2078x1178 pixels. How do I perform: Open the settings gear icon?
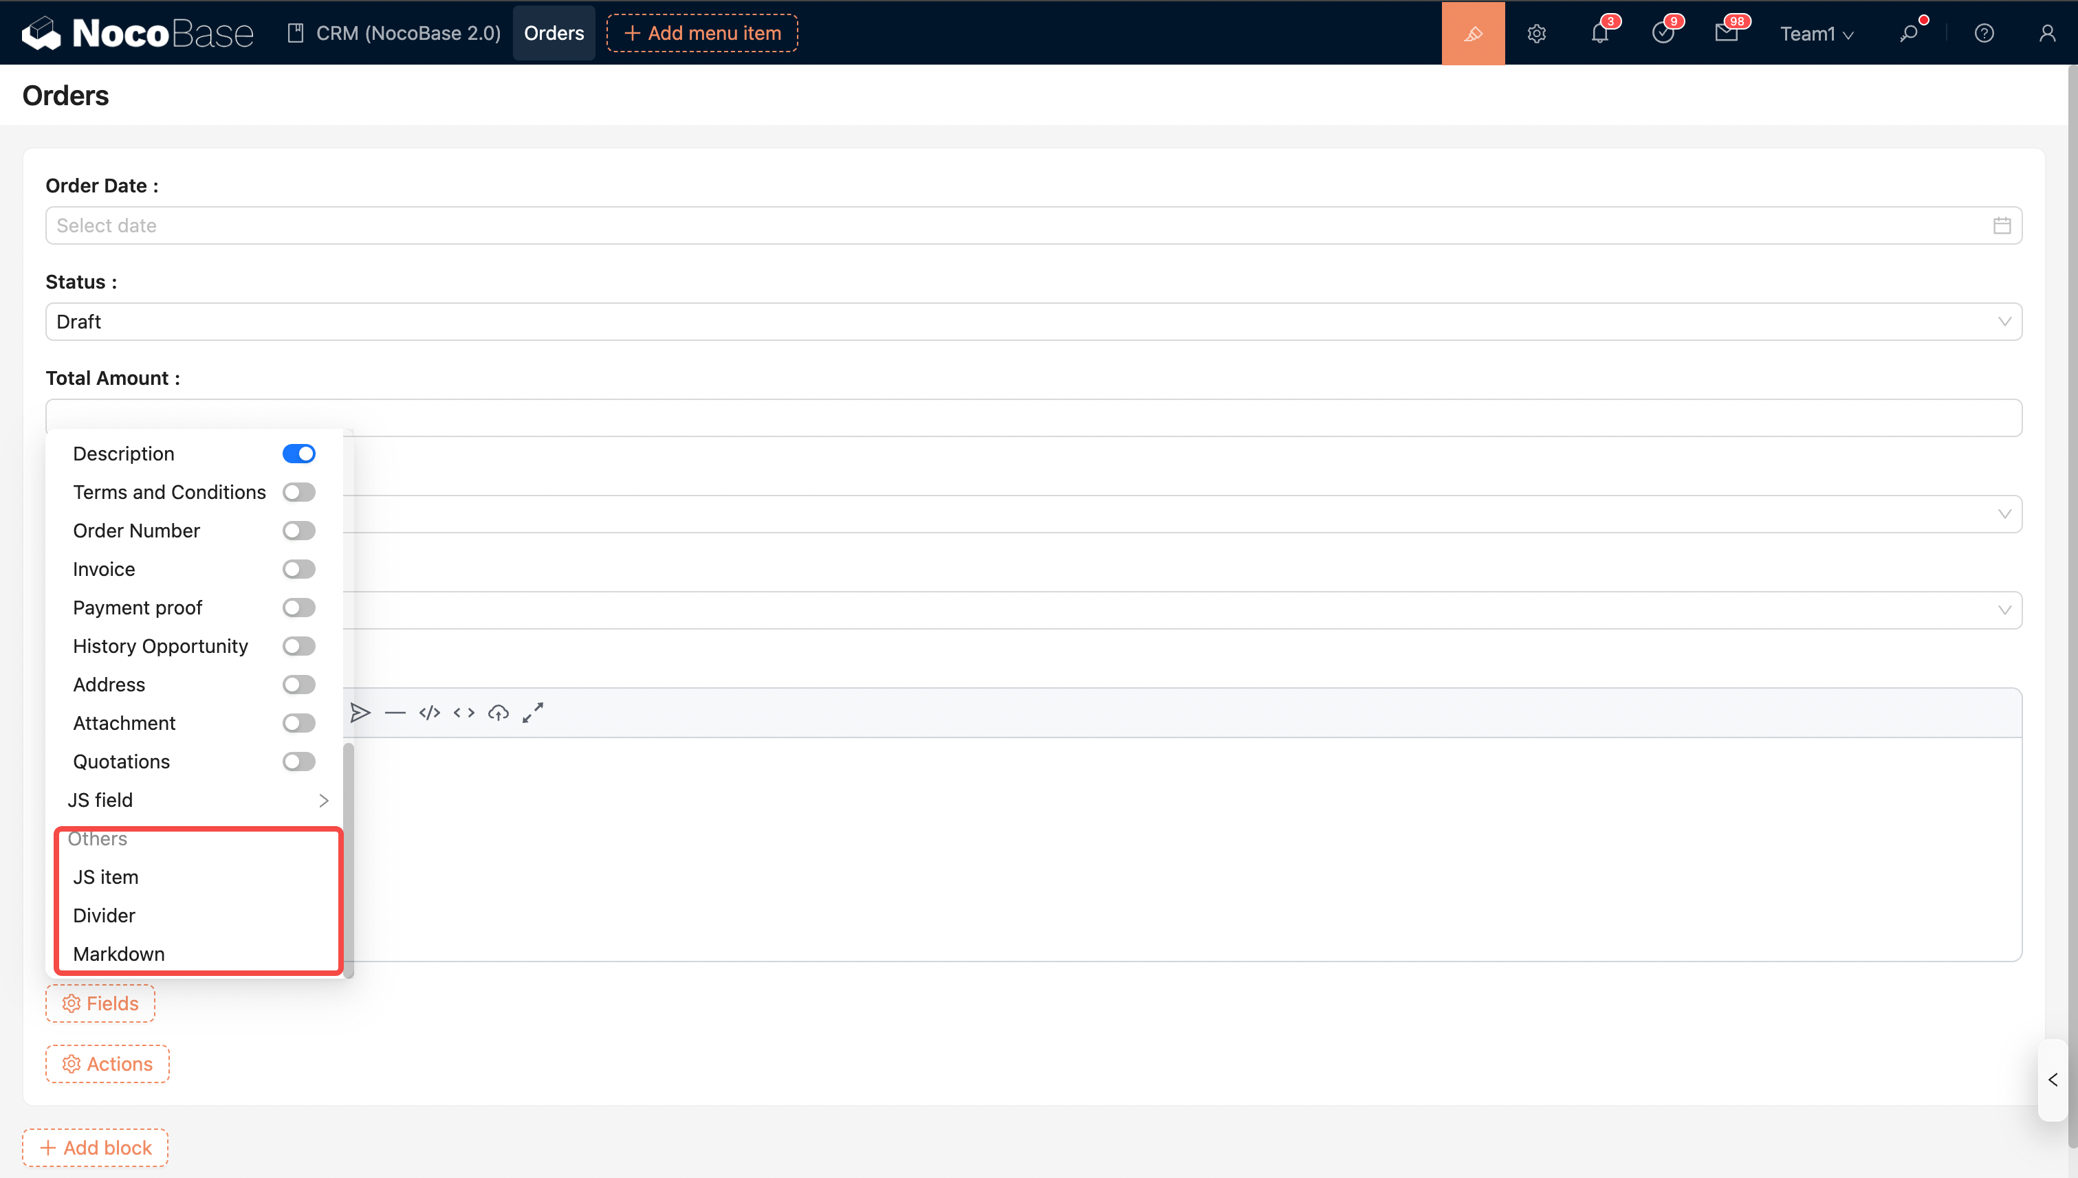click(1536, 33)
